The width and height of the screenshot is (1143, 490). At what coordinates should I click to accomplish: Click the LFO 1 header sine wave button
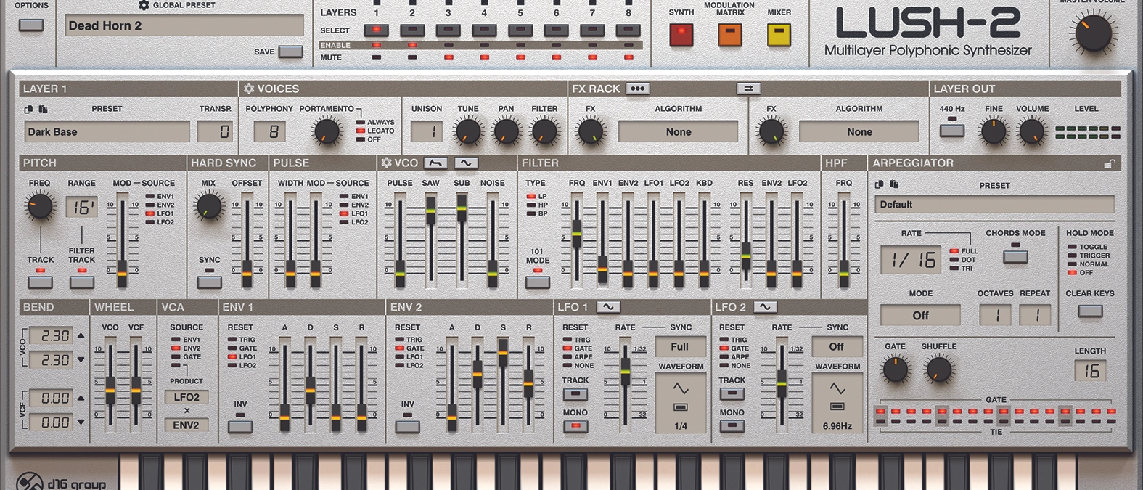pyautogui.click(x=608, y=307)
